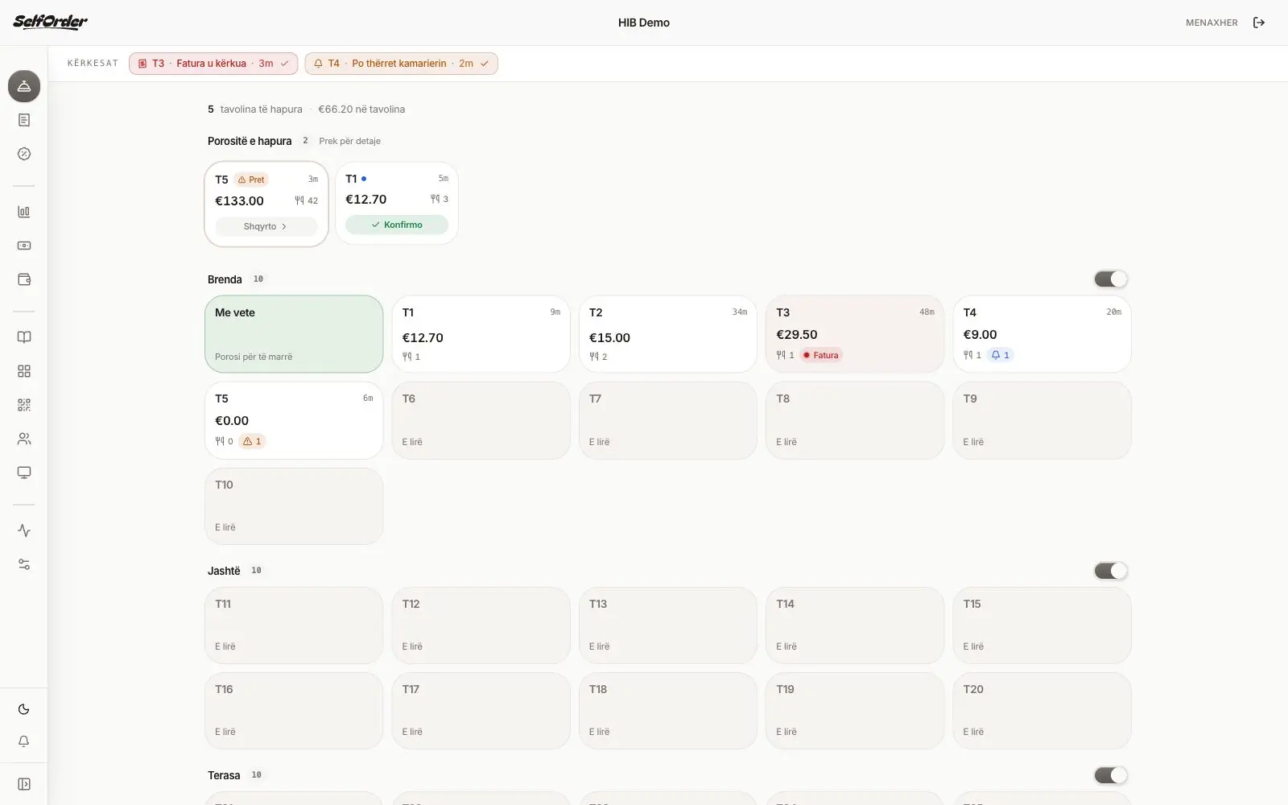Viewport: 1288px width, 805px height.
Task: Open the QR code icon in sidebar
Action: pyautogui.click(x=24, y=405)
